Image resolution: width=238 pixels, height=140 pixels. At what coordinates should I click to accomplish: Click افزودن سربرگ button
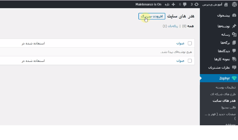(x=152, y=16)
